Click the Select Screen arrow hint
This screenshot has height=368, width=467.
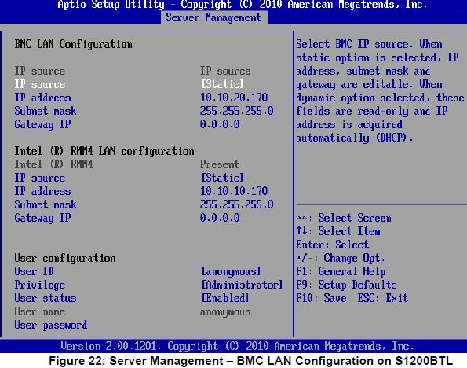tap(344, 218)
